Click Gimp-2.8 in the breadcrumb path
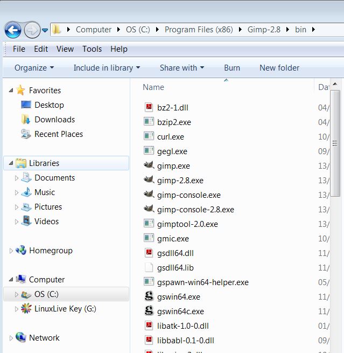This screenshot has height=353, width=344. (x=264, y=30)
